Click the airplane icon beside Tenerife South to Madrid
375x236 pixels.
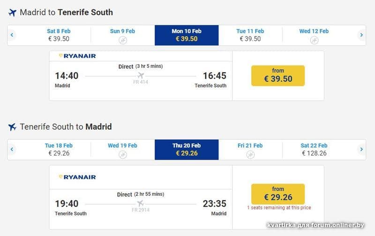click(x=13, y=127)
